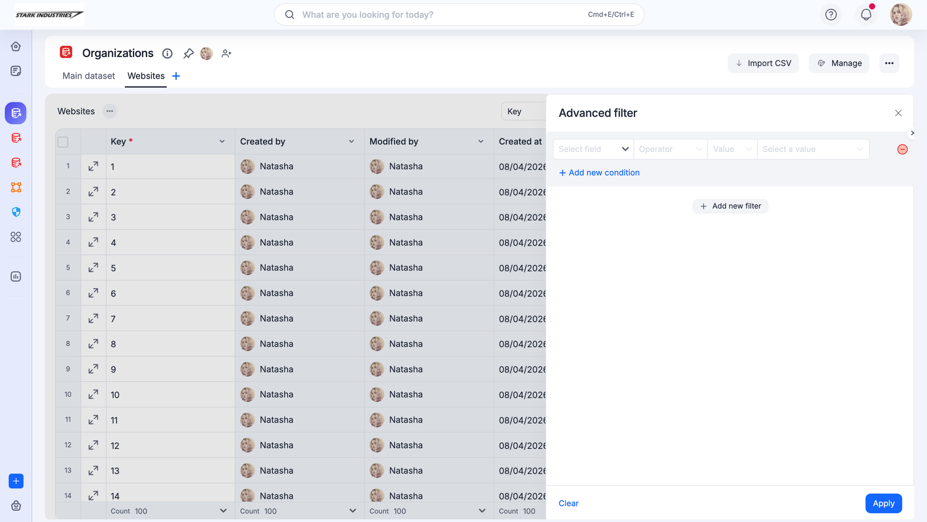This screenshot has height=522, width=927.
Task: Click the notifications bell icon
Action: 866,15
